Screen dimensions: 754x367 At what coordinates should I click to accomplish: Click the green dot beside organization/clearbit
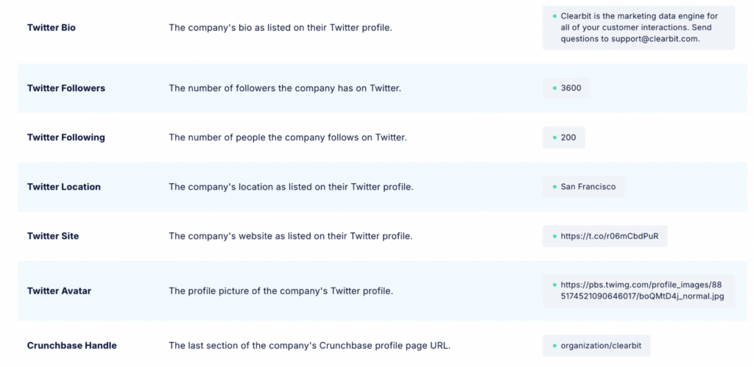(x=554, y=346)
